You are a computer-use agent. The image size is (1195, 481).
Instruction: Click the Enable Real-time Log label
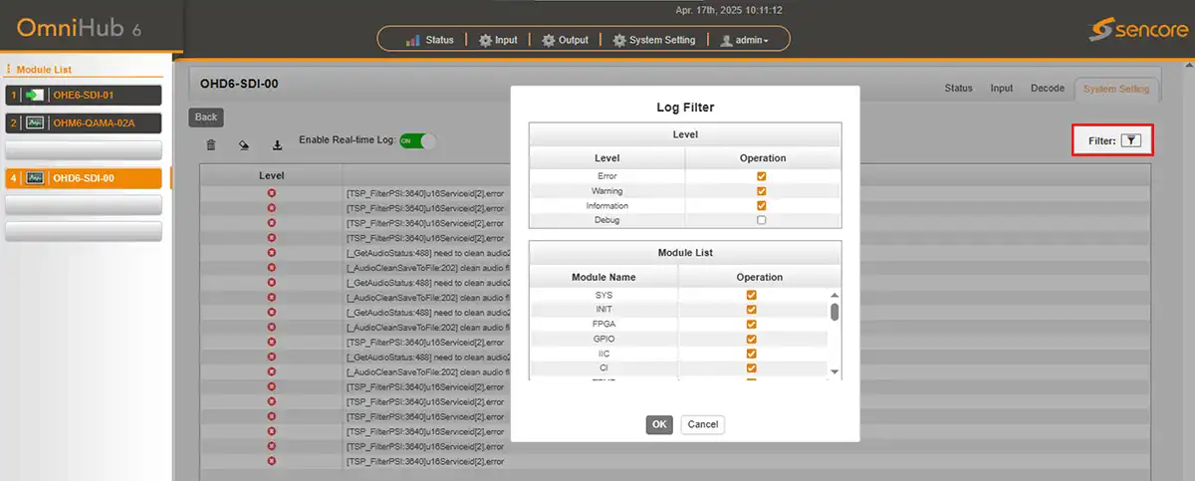click(346, 141)
